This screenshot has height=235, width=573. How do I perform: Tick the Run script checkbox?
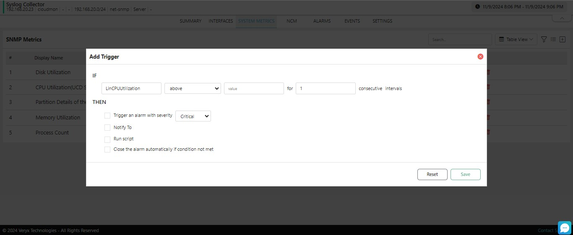(x=107, y=139)
